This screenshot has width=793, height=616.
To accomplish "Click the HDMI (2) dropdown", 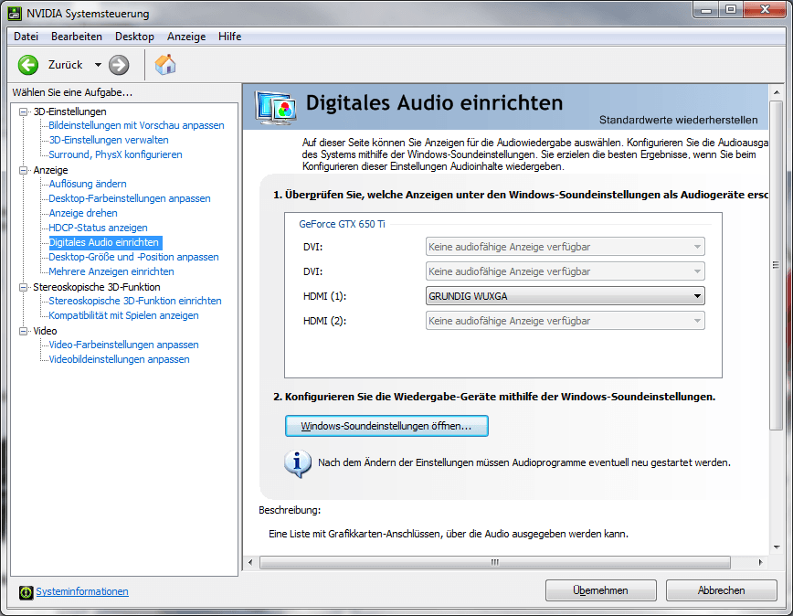I will pyautogui.click(x=565, y=321).
